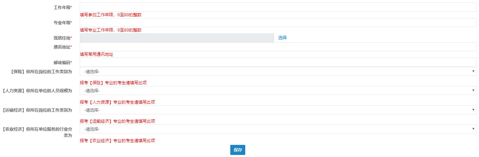The width and height of the screenshot is (479, 157).
Task: Click the 邮政编码 field label
Action: click(62, 63)
